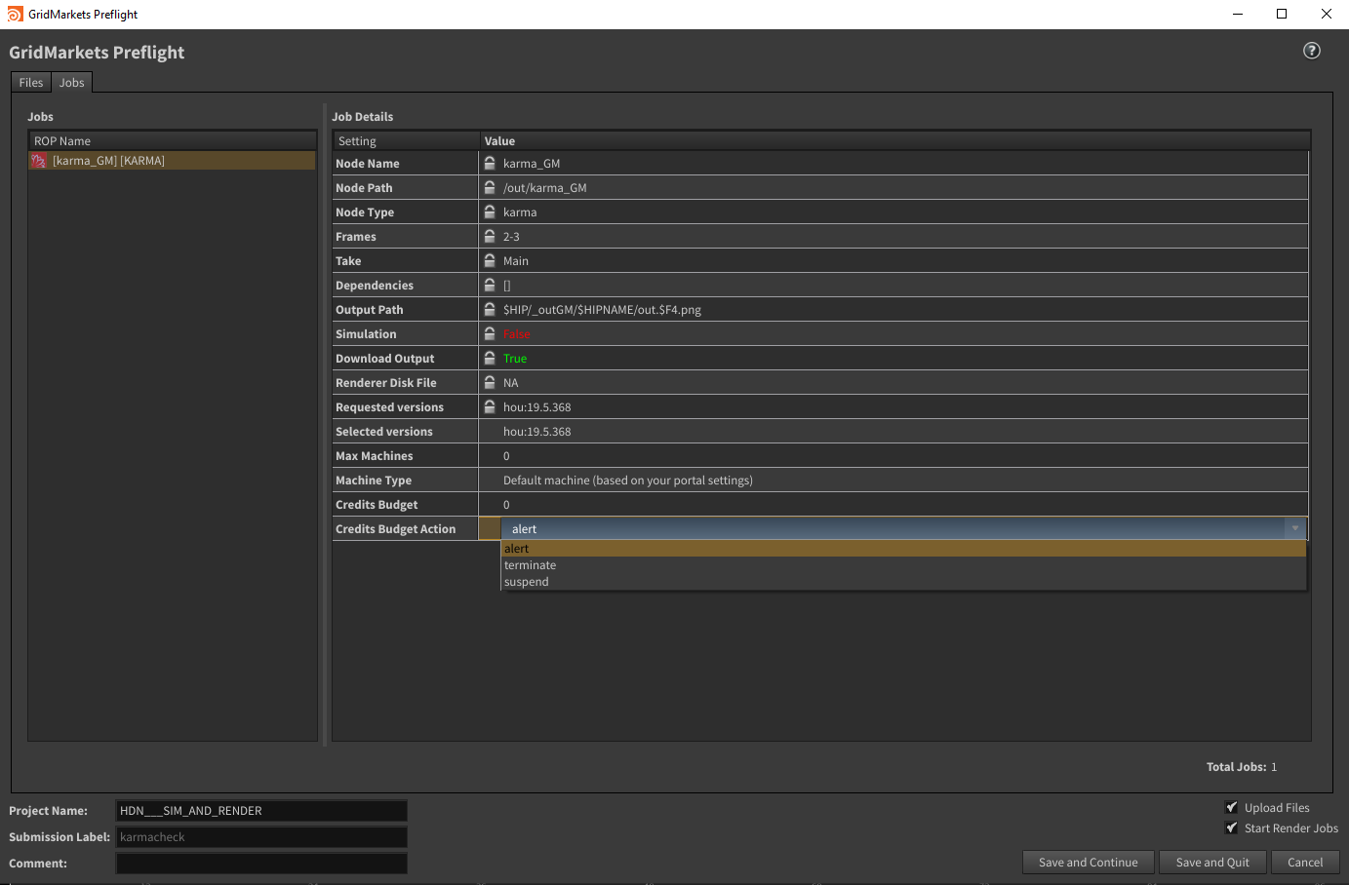Viewport: 1349px width, 885px height.
Task: Click the Cancel button
Action: [1305, 863]
